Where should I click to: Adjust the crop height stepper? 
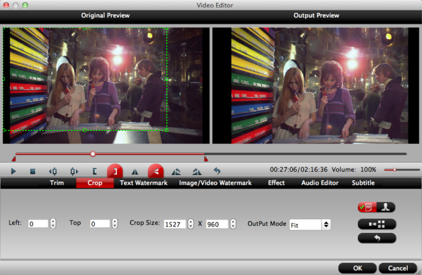point(233,224)
